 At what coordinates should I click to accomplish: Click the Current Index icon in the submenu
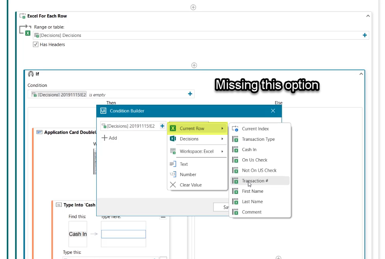tap(235, 129)
